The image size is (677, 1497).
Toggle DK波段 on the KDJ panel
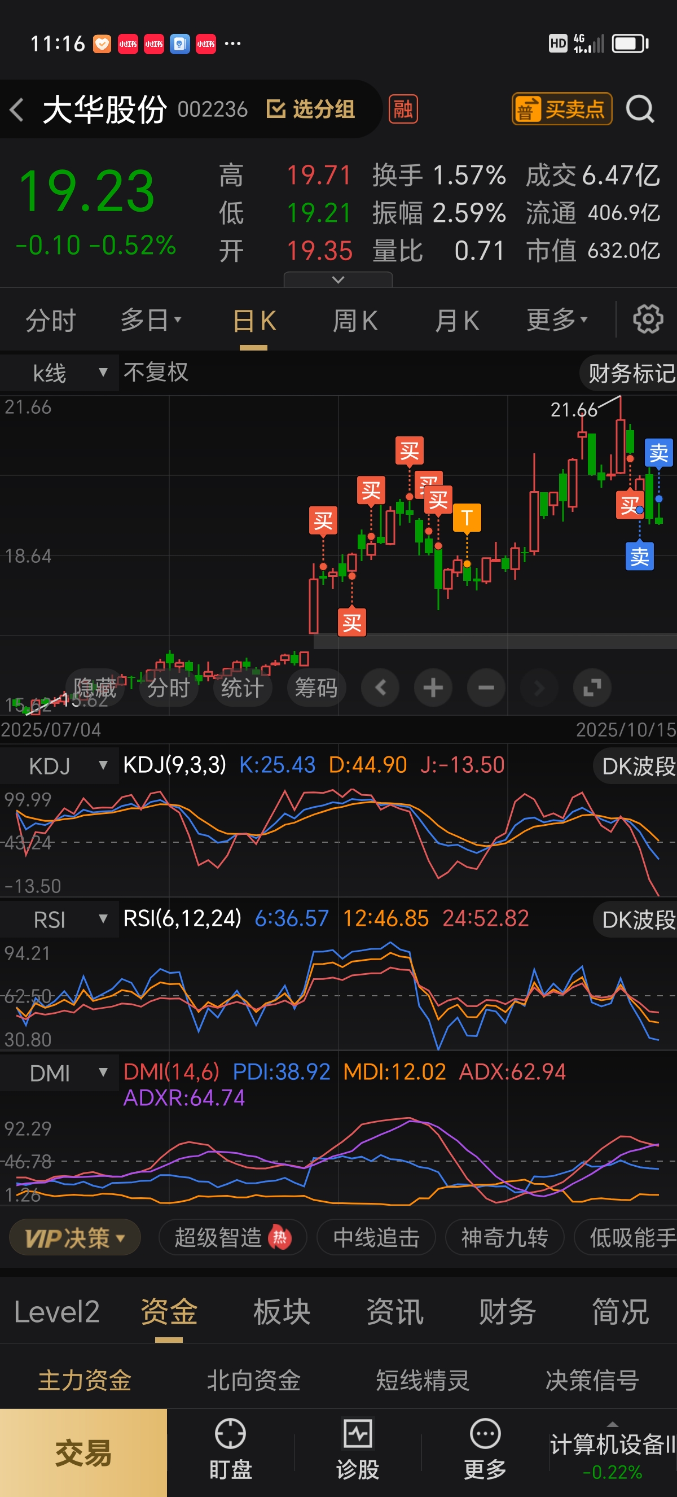tap(635, 767)
